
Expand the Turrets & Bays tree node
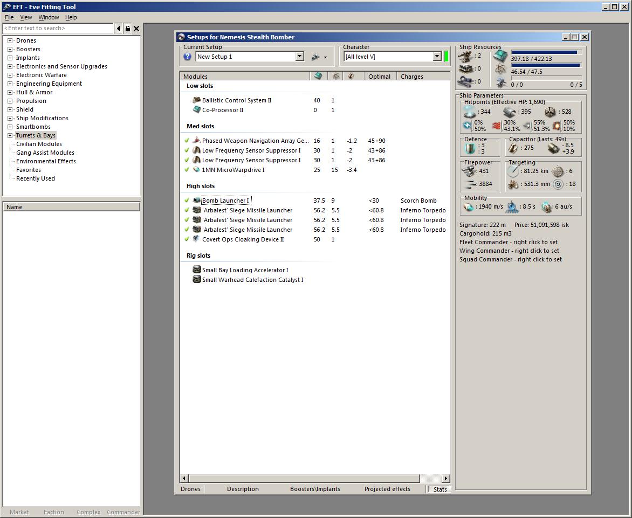pos(10,135)
